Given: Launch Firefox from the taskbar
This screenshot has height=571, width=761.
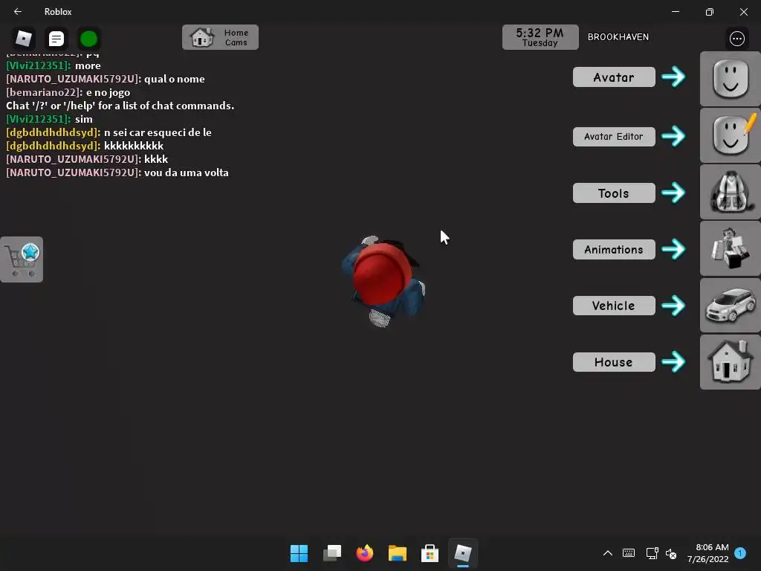Looking at the screenshot, I should click(x=364, y=553).
